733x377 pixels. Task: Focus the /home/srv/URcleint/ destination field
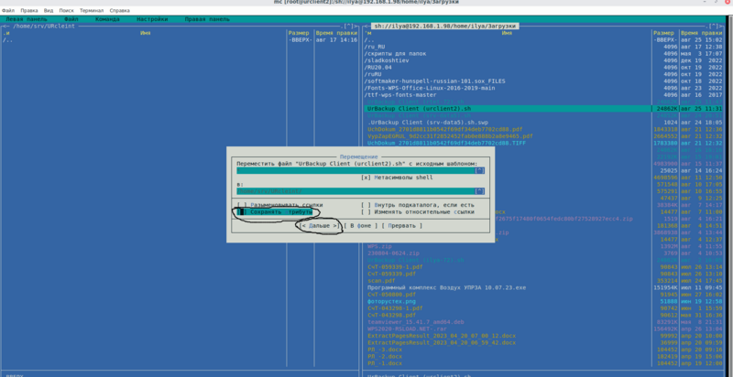[x=356, y=191]
